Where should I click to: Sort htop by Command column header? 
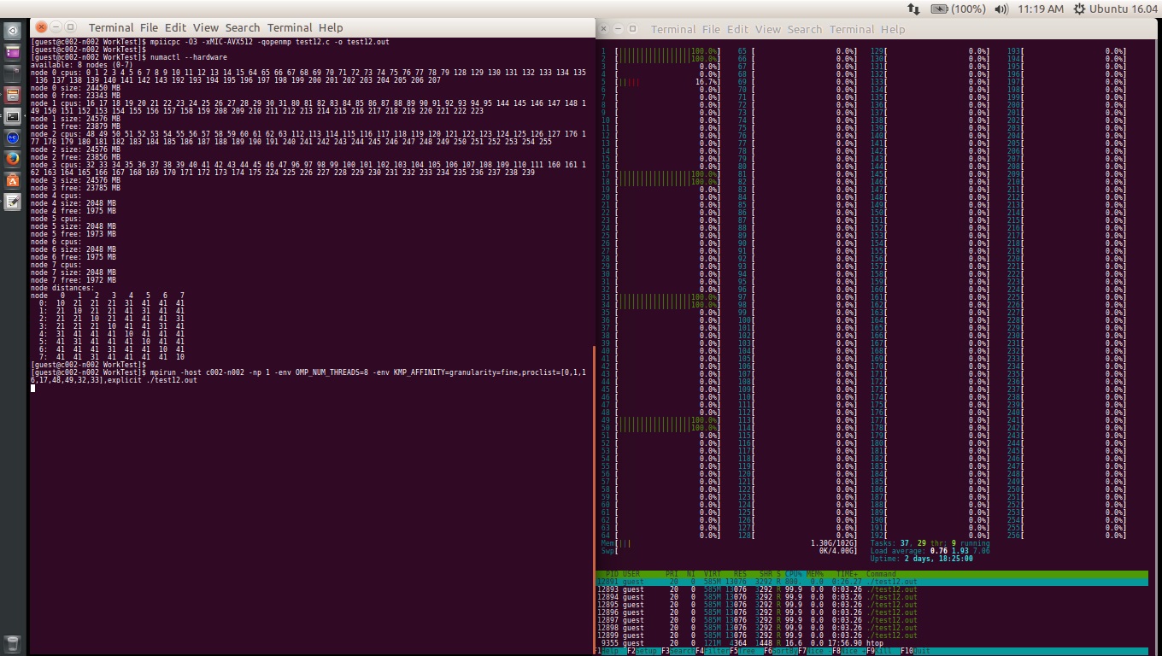[x=881, y=574]
